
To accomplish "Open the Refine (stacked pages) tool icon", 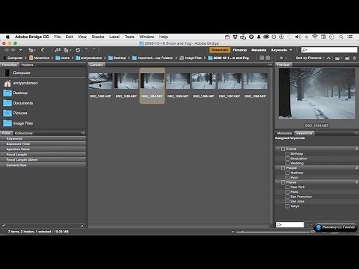I will tap(67, 50).
